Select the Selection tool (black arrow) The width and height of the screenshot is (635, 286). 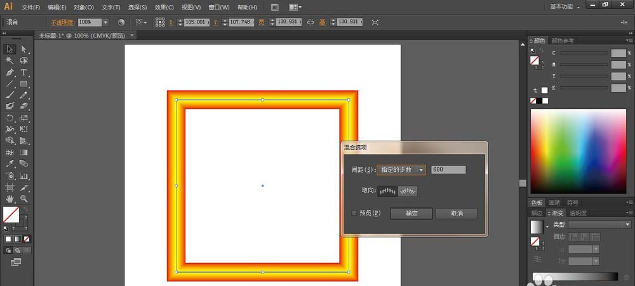click(10, 49)
